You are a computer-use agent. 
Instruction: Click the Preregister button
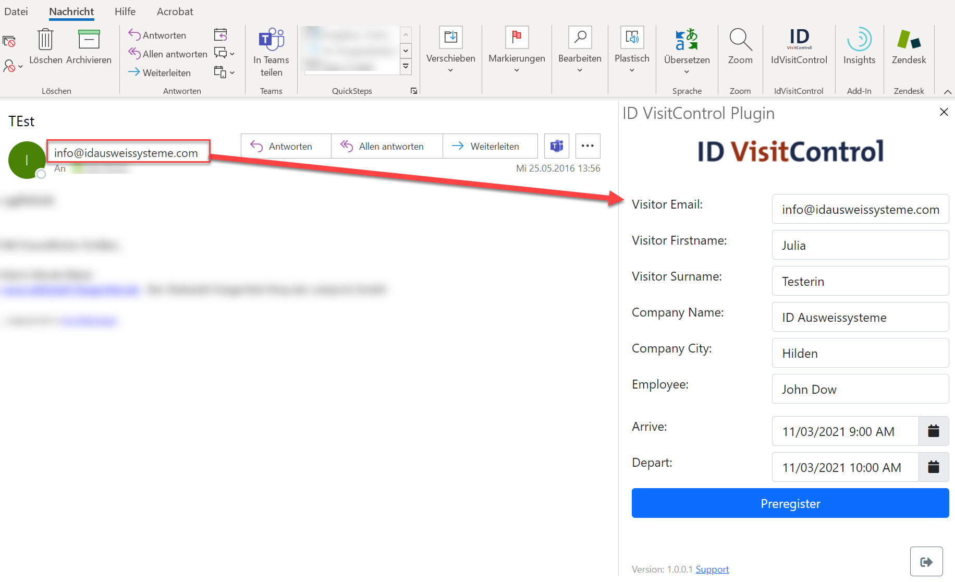[790, 503]
